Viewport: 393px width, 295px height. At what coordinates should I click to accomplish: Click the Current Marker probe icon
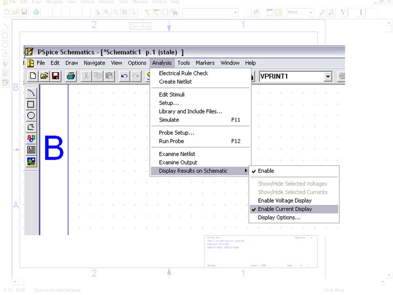tap(331, 12)
